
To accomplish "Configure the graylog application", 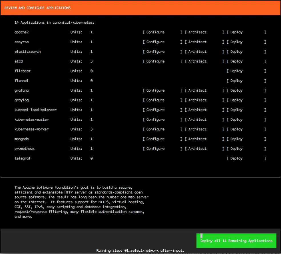I will 156,100.
